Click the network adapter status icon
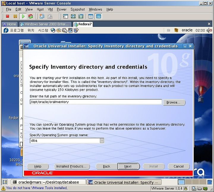214x192 pixels. [205, 189]
